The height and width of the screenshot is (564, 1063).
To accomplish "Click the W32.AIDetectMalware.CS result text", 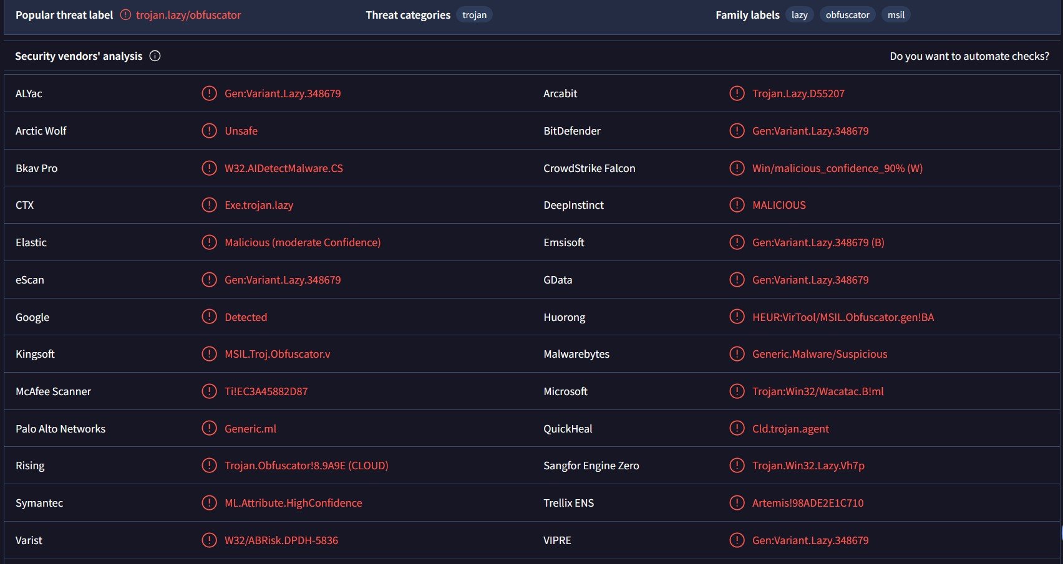I will click(x=284, y=168).
